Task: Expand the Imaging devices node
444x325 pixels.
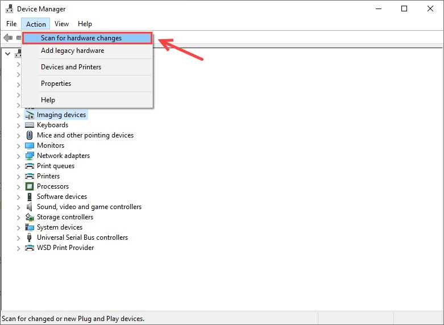Action: pyautogui.click(x=18, y=115)
